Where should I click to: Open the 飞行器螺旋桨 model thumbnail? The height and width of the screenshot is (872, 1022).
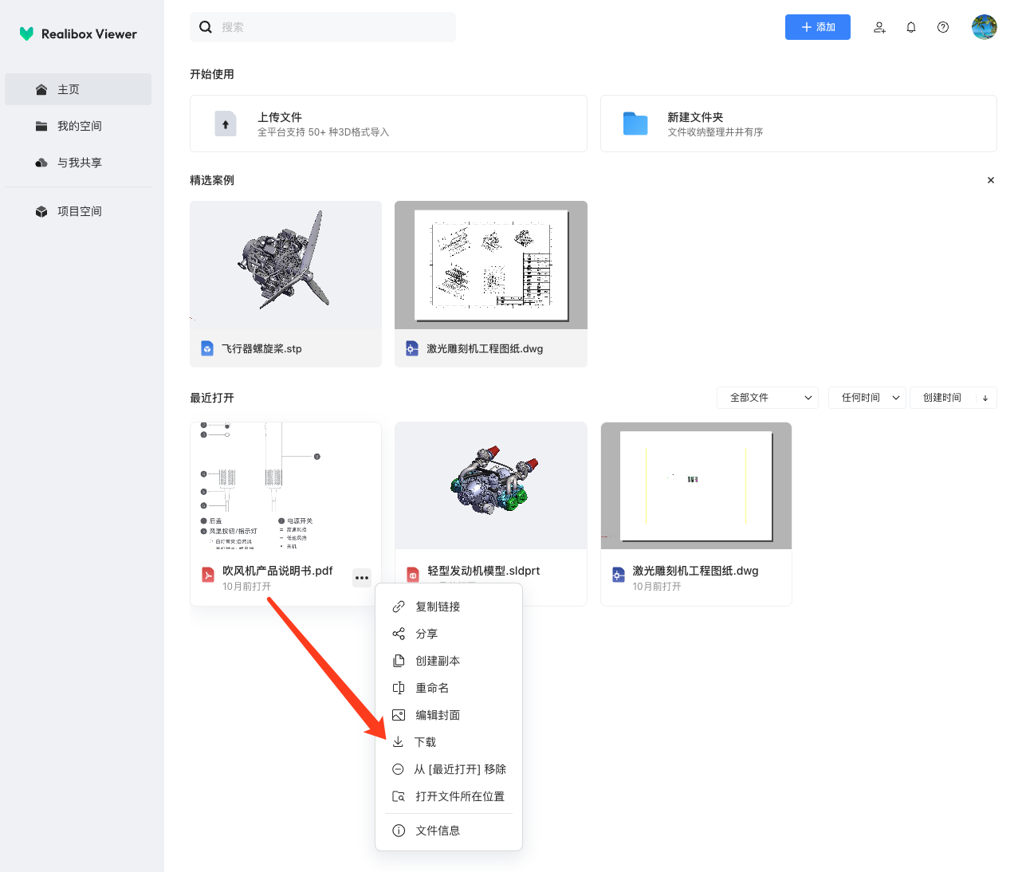click(x=285, y=265)
